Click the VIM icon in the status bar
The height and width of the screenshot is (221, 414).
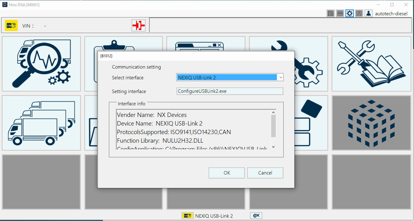pyautogui.click(x=187, y=215)
